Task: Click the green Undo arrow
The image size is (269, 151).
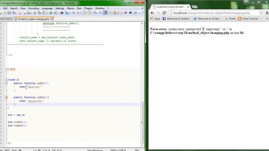Action: [x=50, y=13]
